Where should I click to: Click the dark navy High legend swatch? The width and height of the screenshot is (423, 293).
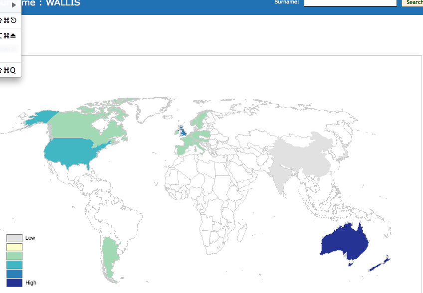coord(14,283)
